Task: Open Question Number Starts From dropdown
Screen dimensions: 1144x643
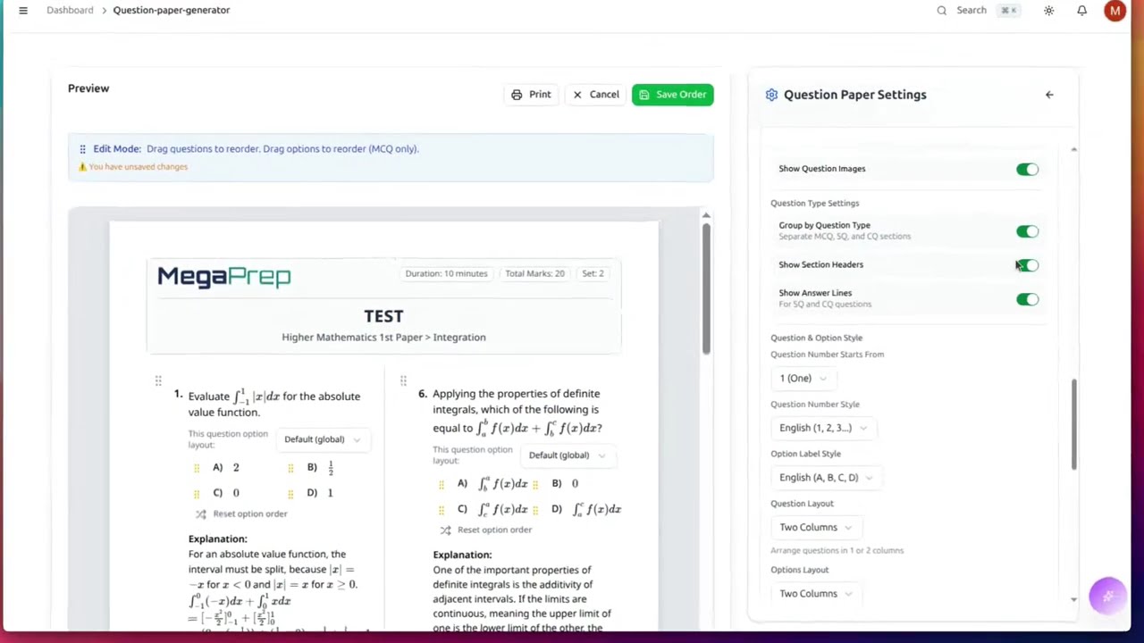Action: tap(803, 379)
